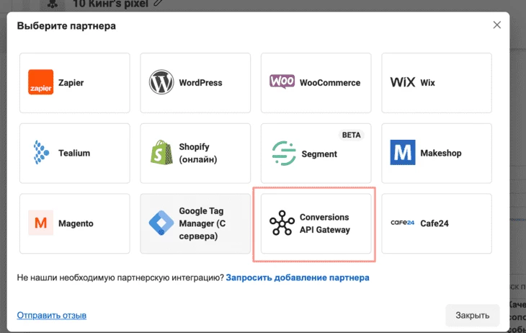
Task: Click the Makeshop blue M logo
Action: 403,152
